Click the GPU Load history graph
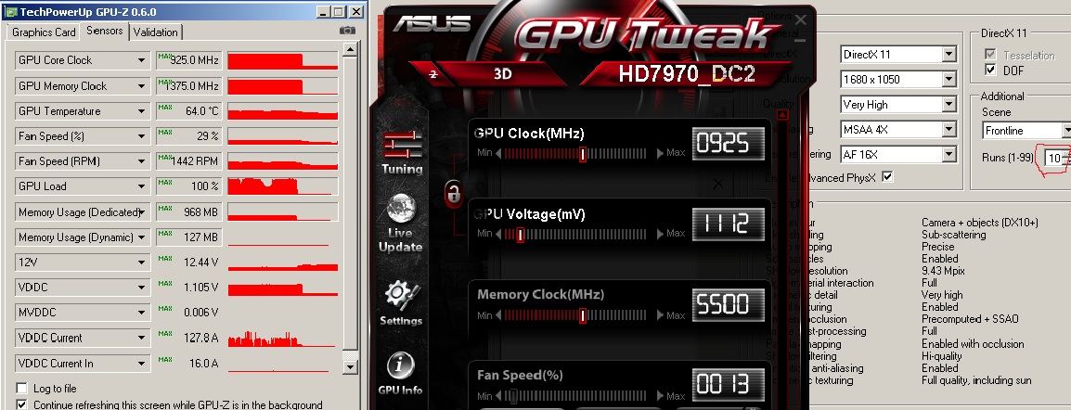 [x=283, y=186]
